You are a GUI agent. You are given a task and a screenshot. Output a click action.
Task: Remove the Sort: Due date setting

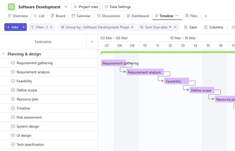175,27
